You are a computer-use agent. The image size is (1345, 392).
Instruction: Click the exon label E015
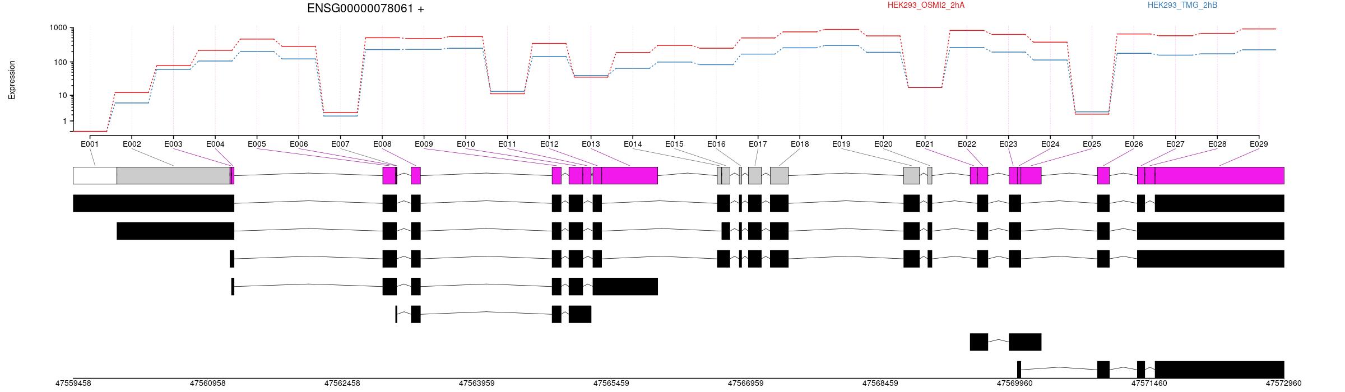point(674,144)
